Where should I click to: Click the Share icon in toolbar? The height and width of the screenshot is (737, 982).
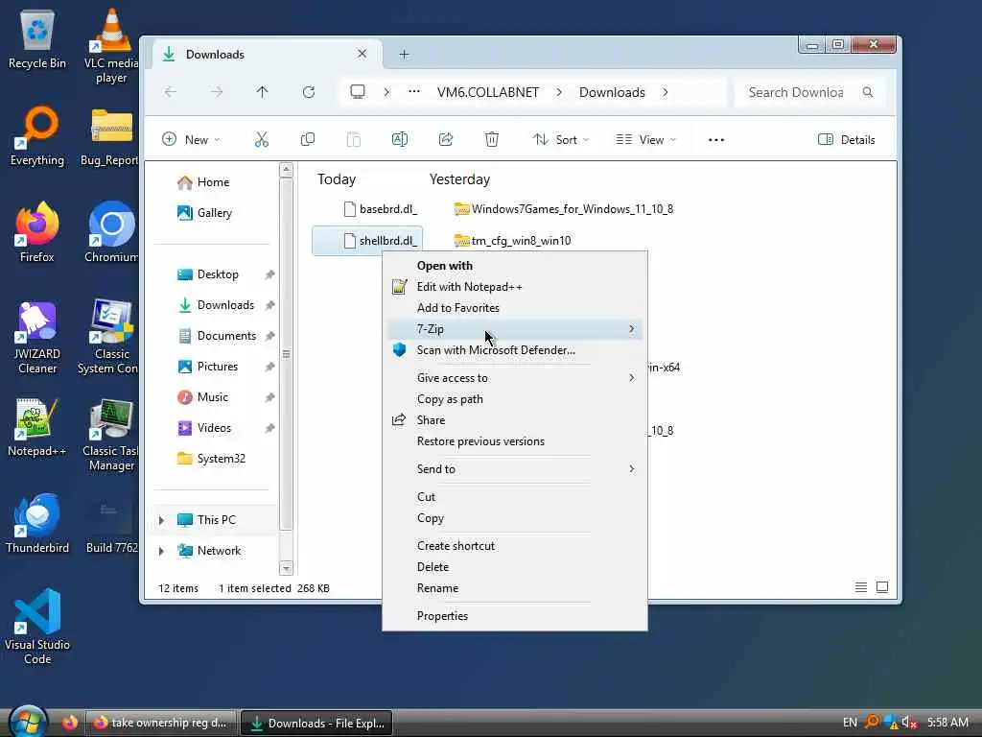[x=446, y=140]
